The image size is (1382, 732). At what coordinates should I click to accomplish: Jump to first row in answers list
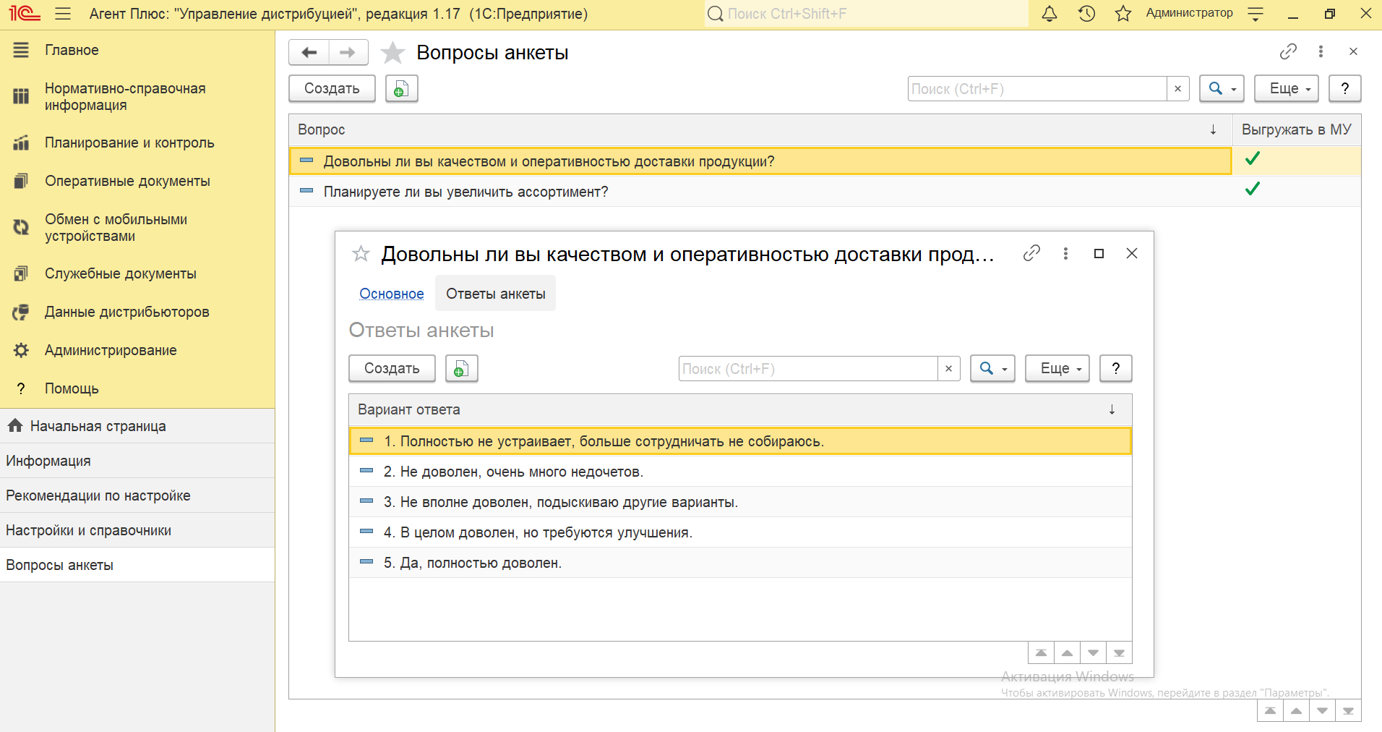1041,652
